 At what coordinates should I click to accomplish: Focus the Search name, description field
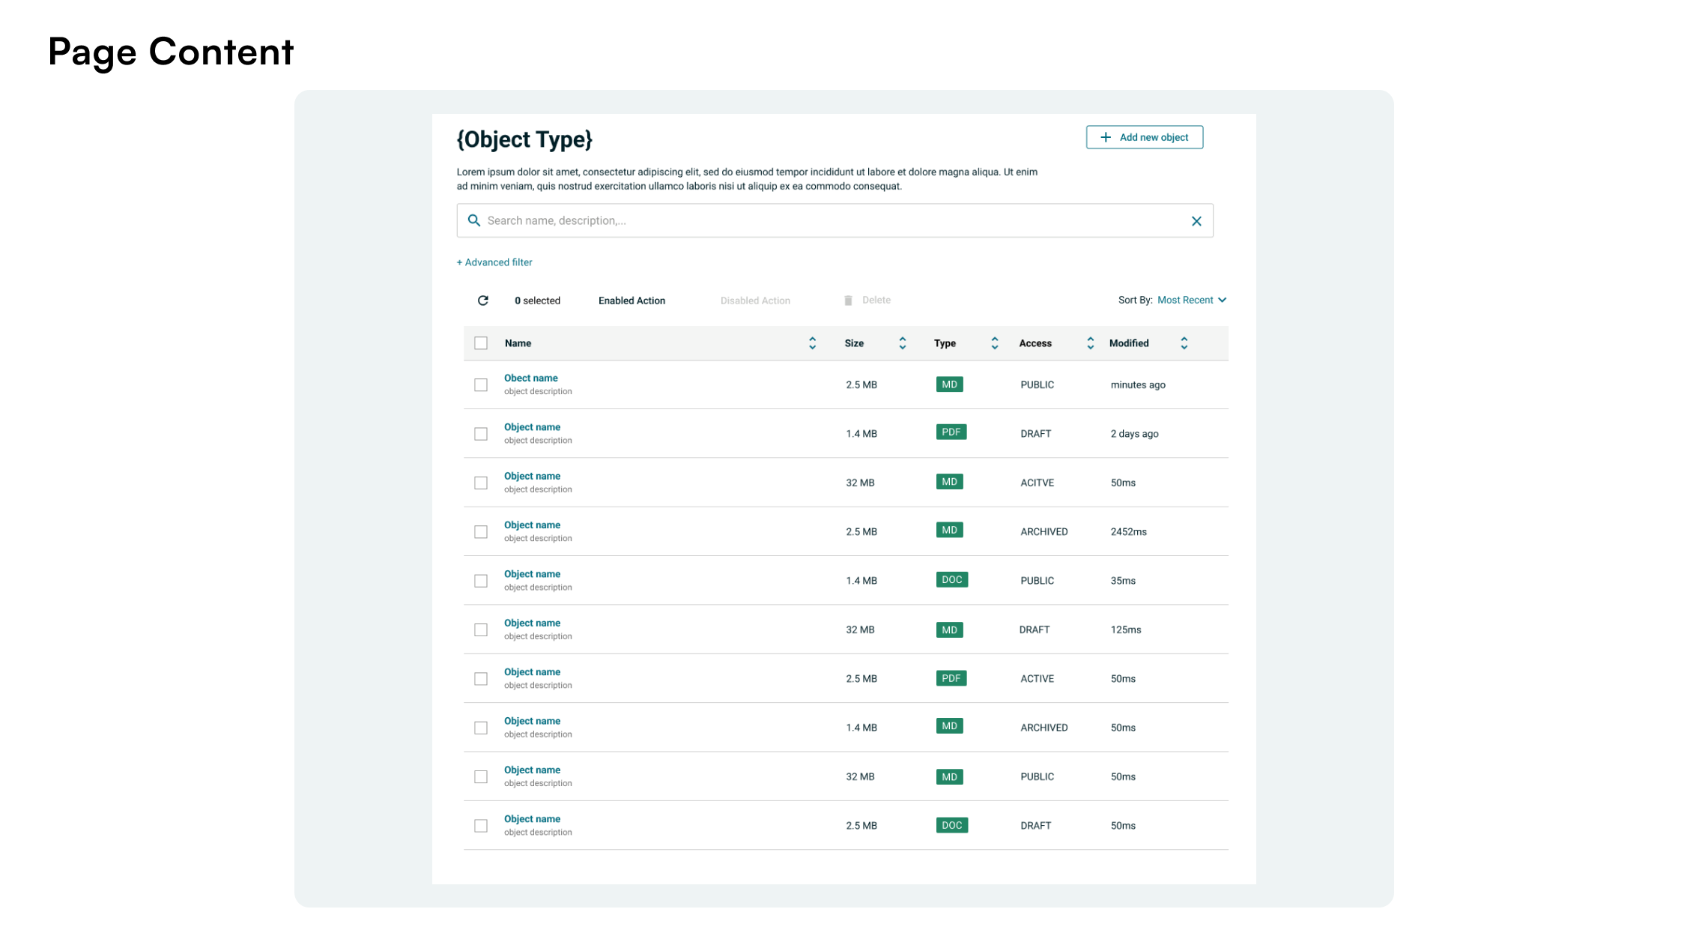824,220
